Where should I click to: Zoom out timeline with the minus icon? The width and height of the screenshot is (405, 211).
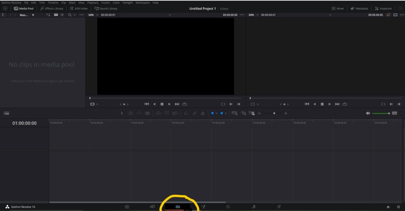(x=259, y=113)
